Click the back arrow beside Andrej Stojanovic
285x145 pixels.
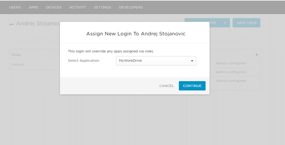[x=11, y=24]
